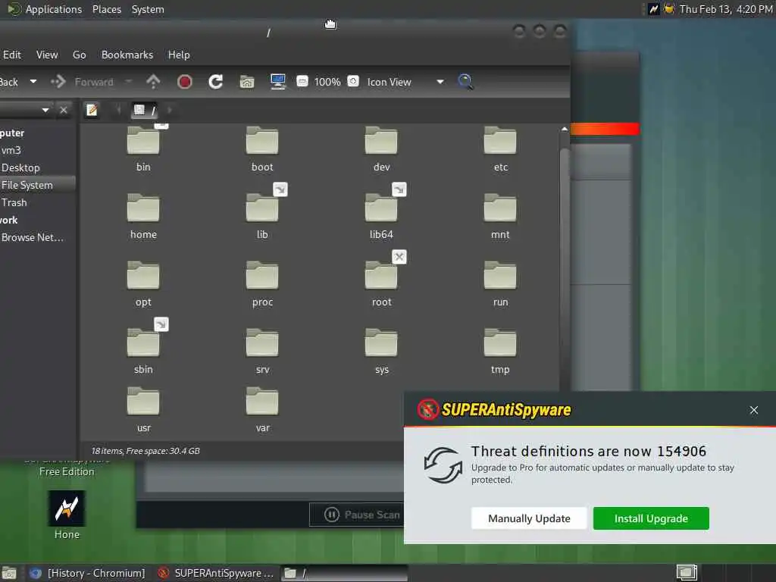Select the opt folder
776x582 pixels.
coord(143,283)
